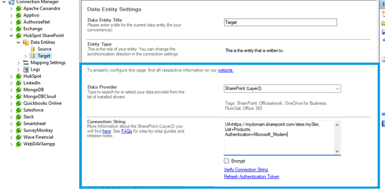The image size is (385, 189).
Task: Click the LinkedIn connection icon
Action: tap(18, 83)
